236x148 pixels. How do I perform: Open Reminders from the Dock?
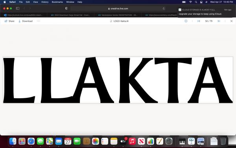105,142
